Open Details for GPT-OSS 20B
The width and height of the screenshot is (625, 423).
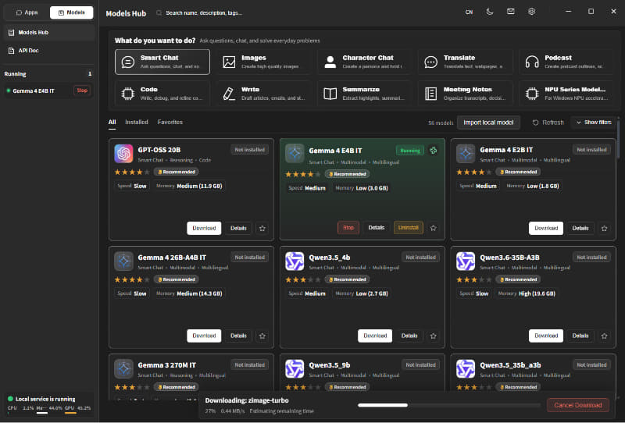coord(238,228)
